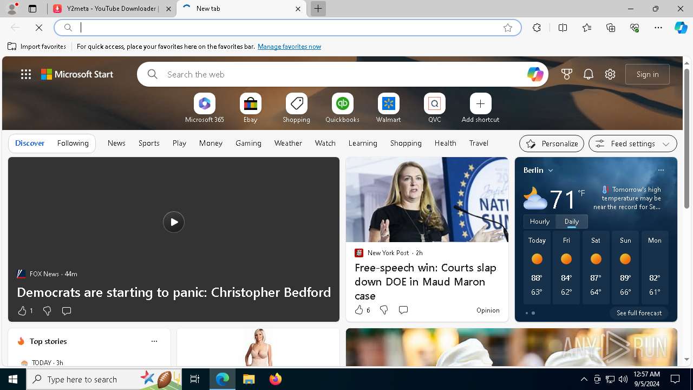693x390 pixels.
Task: Open Tab actions menu icon
Action: 32,9
